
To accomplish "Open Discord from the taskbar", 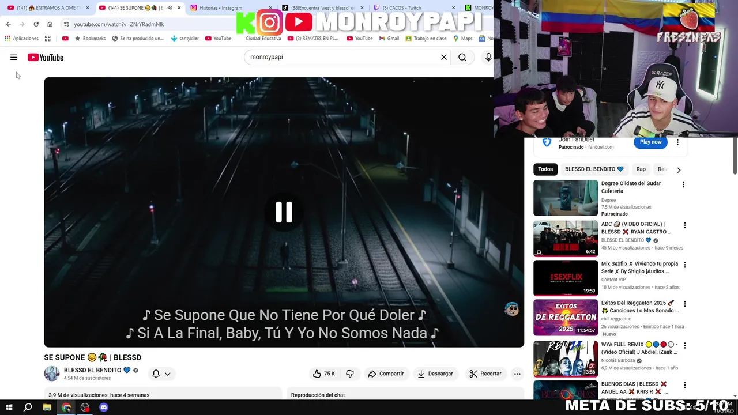I will 104,408.
